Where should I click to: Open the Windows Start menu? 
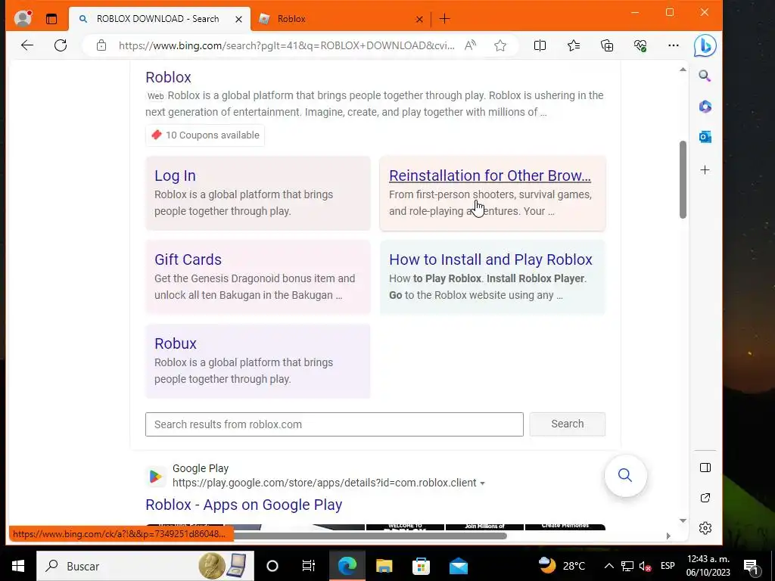click(18, 566)
